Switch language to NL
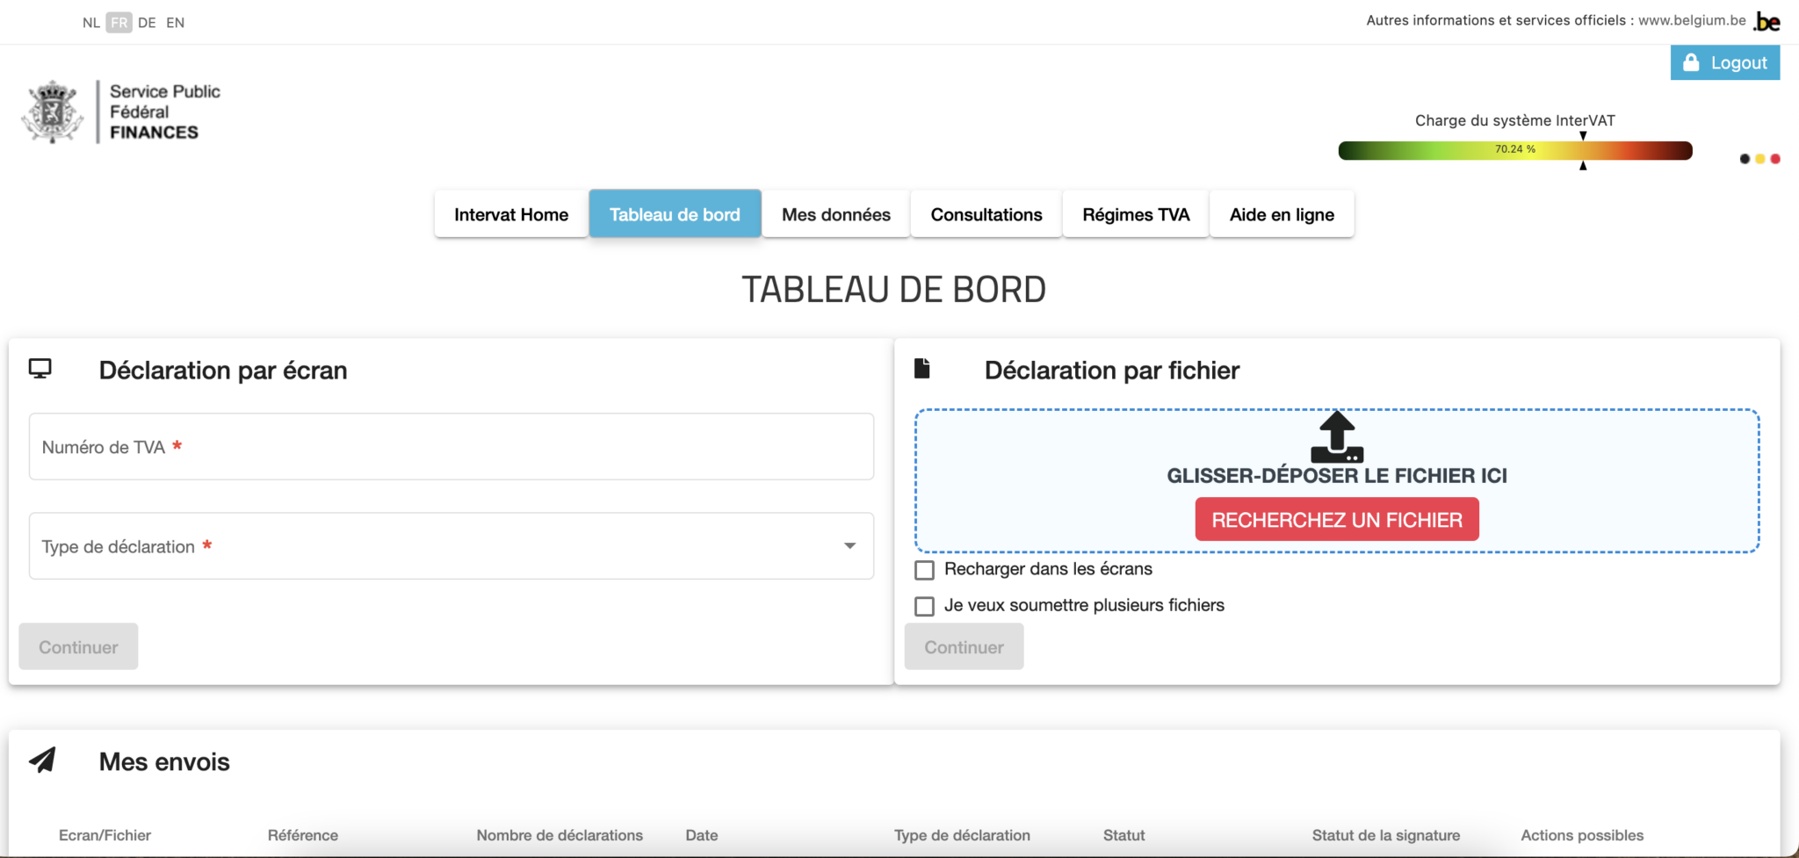1799x858 pixels. pos(91,23)
